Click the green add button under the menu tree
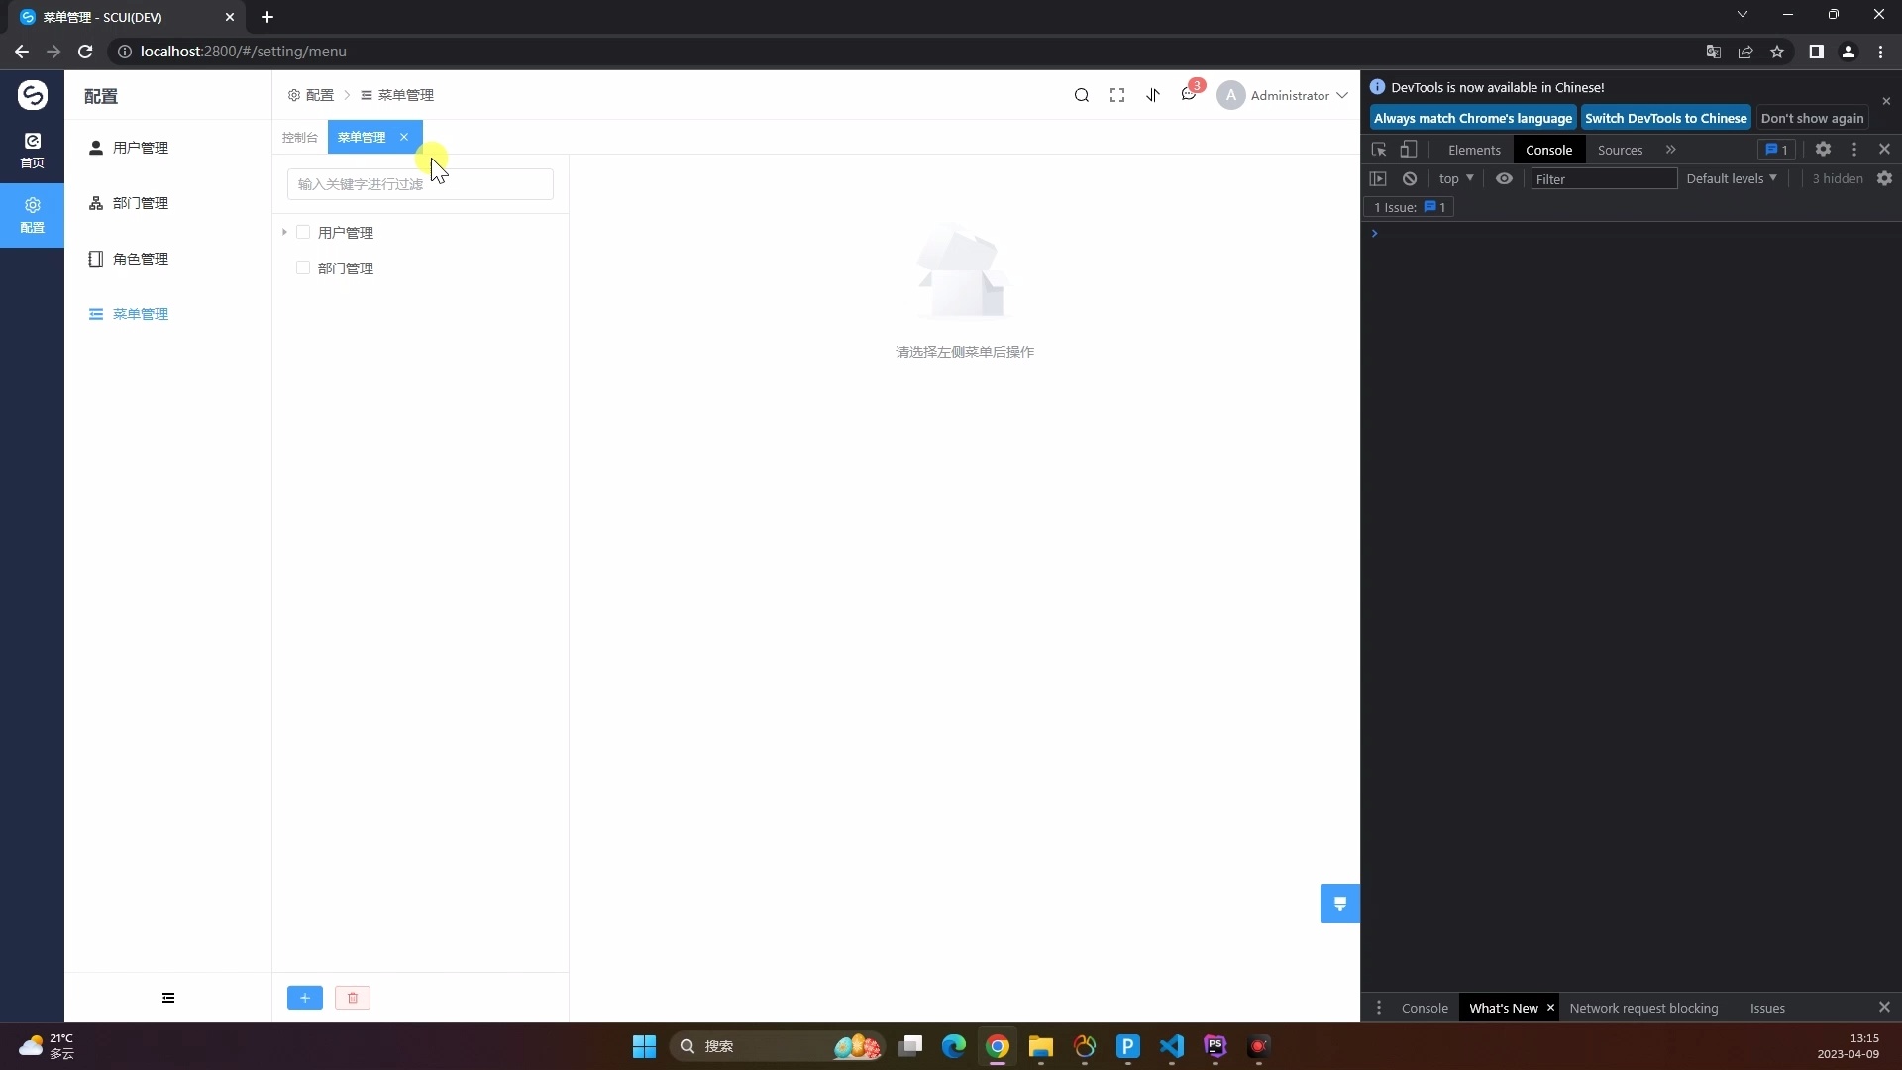 point(304,998)
